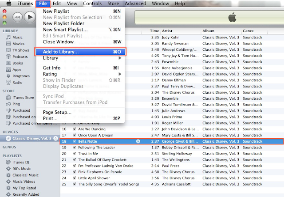
Task: Choose Print... in the File menu
Action: 80,118
